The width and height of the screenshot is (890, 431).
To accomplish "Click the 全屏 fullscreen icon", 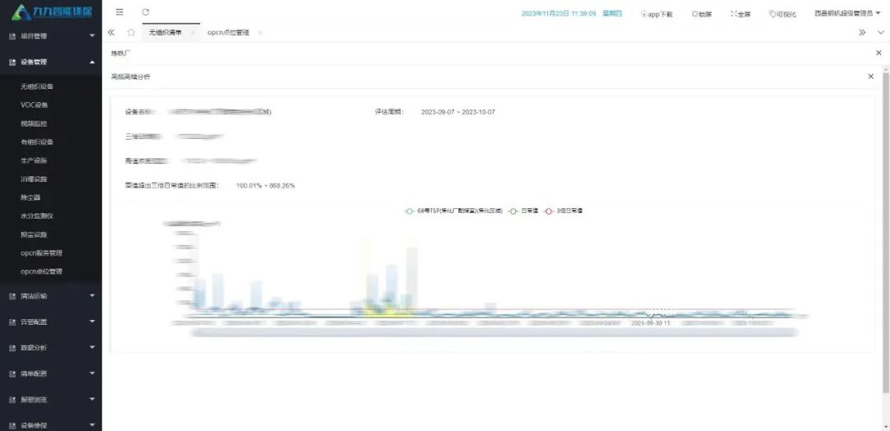I will click(x=740, y=14).
